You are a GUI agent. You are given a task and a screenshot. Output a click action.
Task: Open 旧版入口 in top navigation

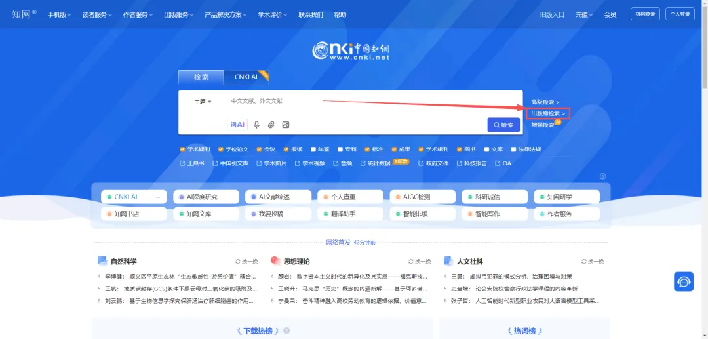(x=552, y=14)
